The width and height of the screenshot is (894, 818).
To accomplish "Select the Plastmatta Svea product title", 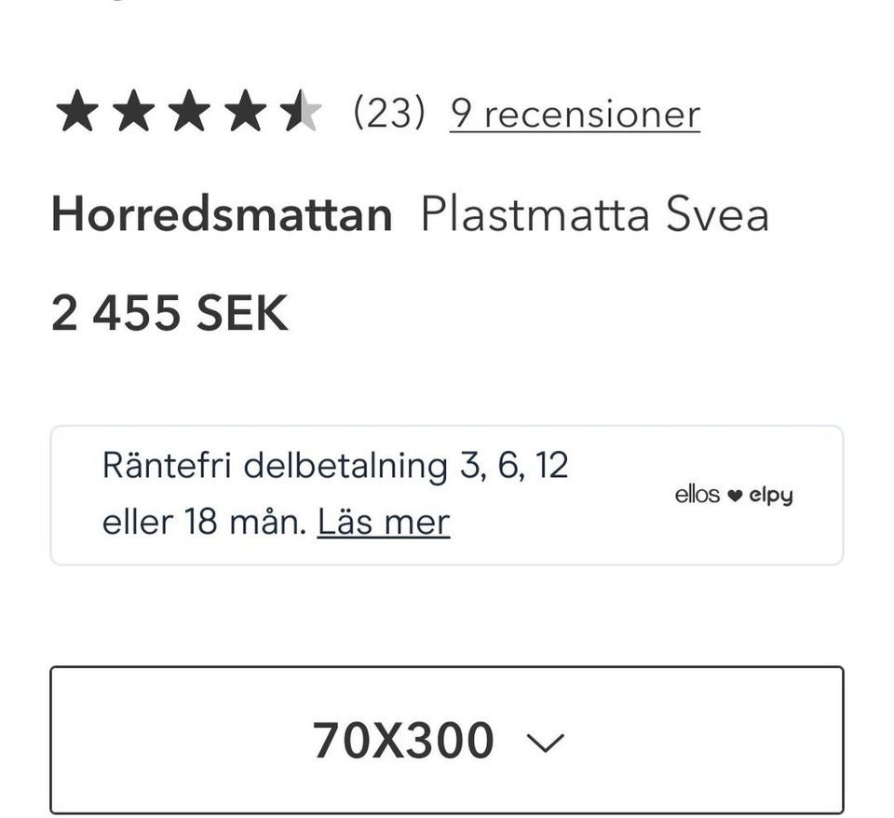I will point(594,215).
